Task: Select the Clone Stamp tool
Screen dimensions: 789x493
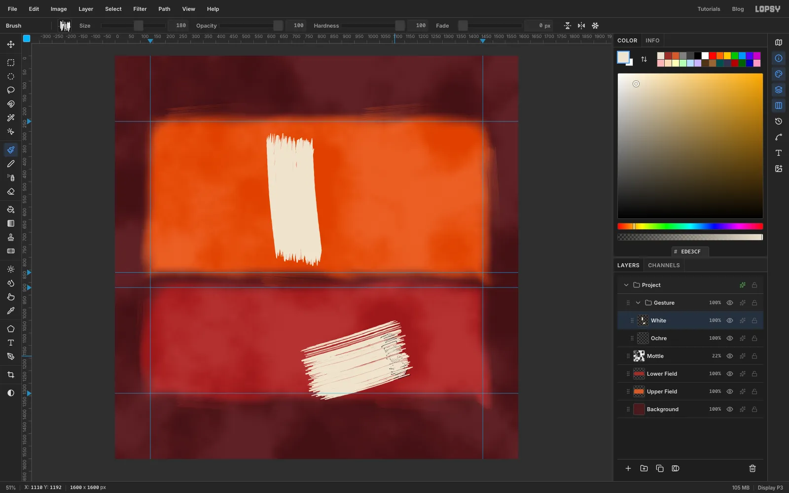Action: click(11, 237)
